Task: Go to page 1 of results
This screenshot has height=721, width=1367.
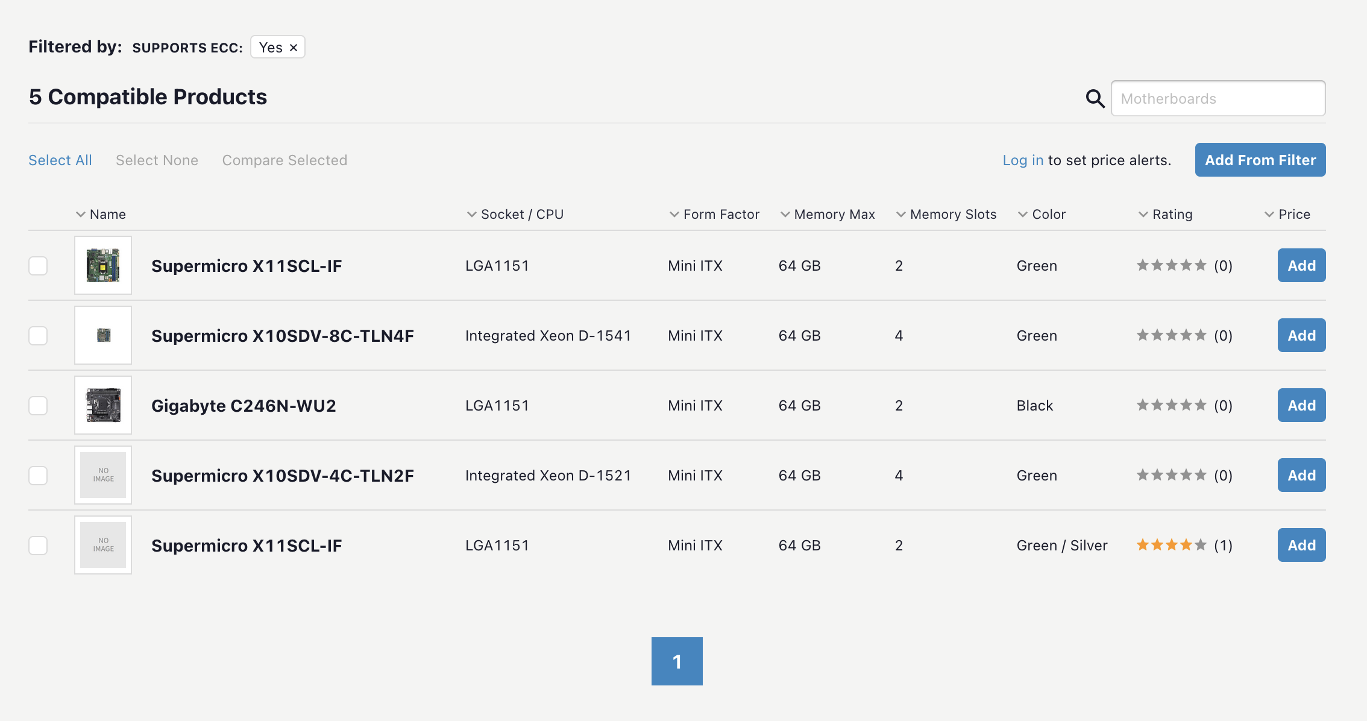Action: tap(677, 661)
